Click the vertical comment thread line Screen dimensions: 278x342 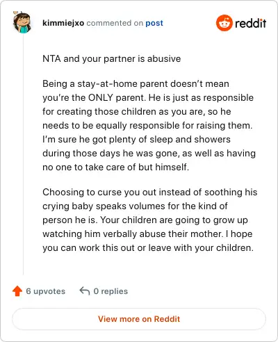coord(23,154)
